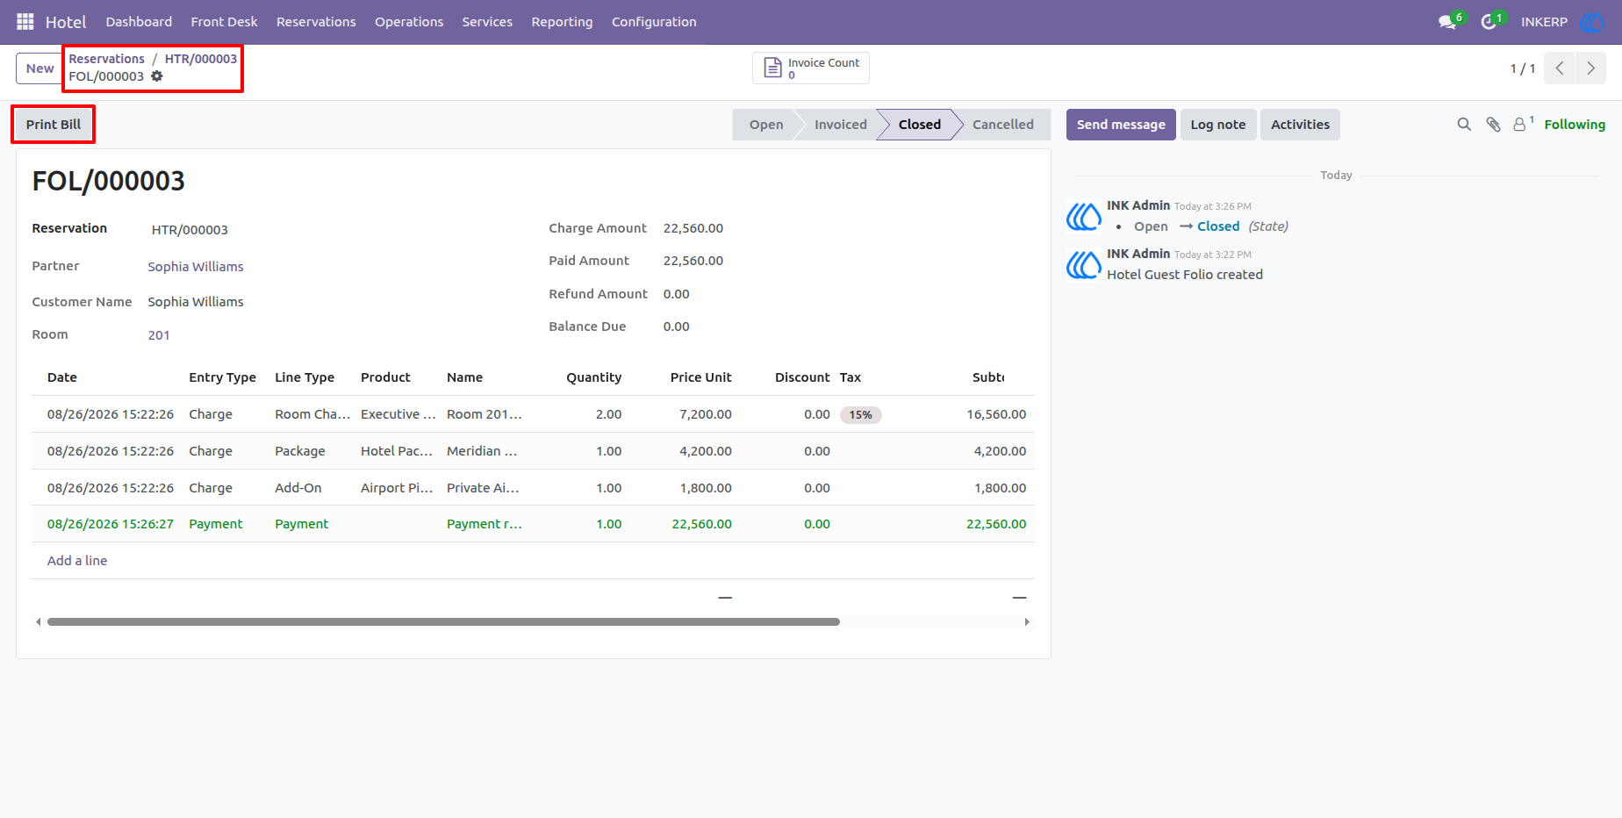Open the Front Desk menu

224,22
